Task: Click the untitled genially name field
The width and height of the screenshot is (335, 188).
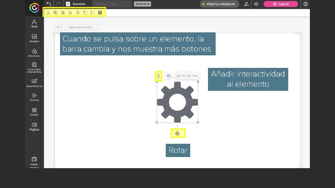Action: pos(112,4)
